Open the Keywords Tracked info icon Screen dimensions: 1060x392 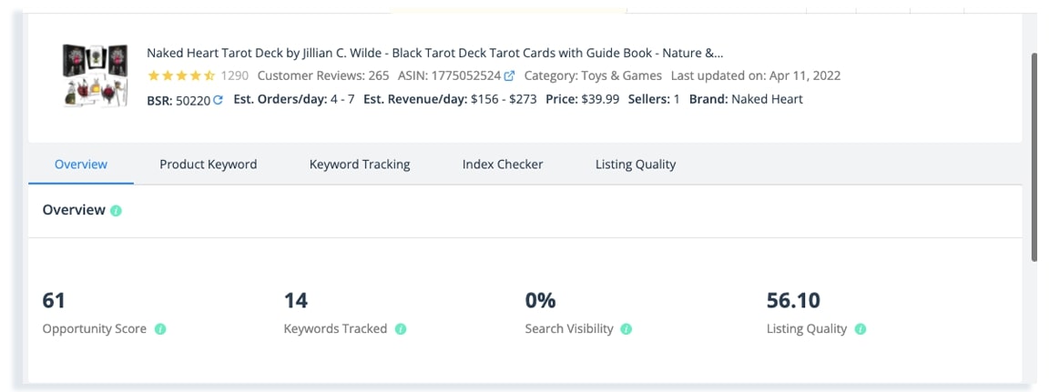click(401, 329)
